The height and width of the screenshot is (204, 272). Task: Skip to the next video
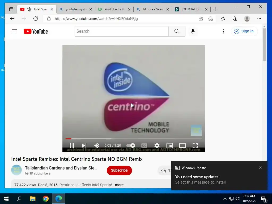pyautogui.click(x=84, y=145)
